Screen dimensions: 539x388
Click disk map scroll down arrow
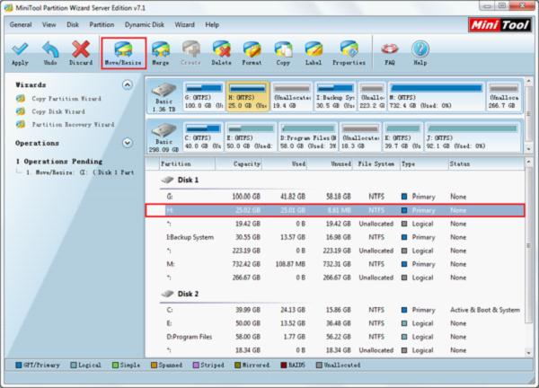pyautogui.click(x=529, y=149)
